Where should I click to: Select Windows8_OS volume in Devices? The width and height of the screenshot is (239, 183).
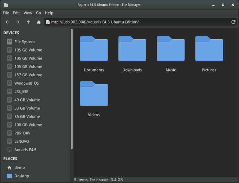[26, 83]
